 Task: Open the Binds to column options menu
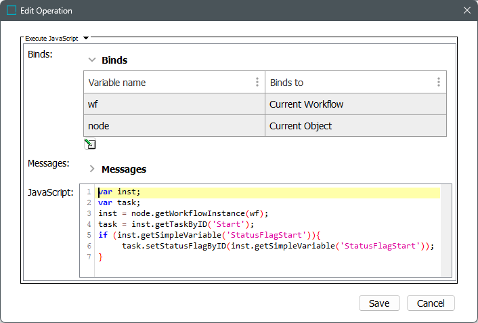[439, 82]
